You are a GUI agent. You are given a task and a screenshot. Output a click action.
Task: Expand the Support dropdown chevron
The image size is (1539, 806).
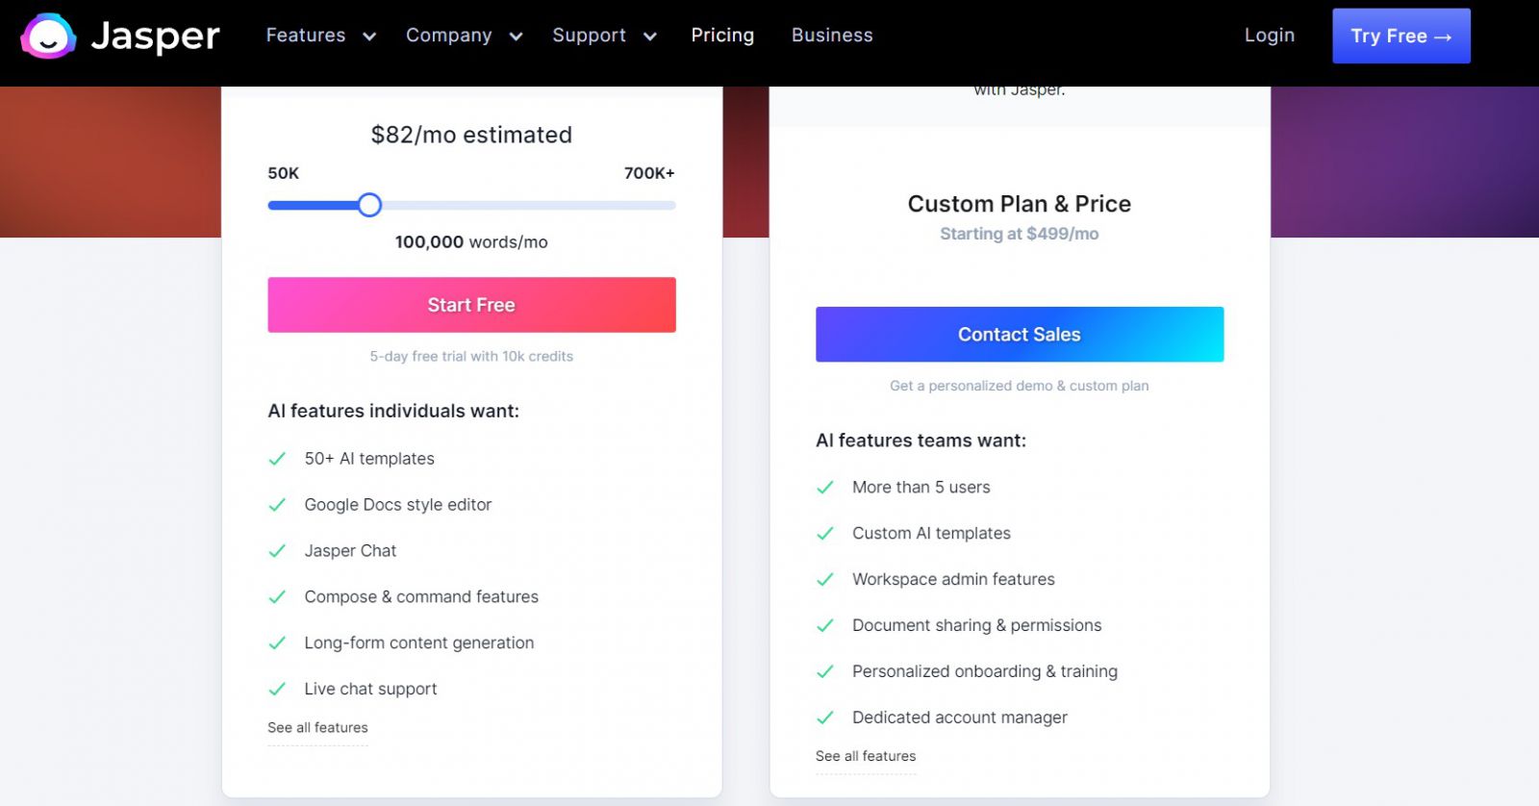(650, 37)
